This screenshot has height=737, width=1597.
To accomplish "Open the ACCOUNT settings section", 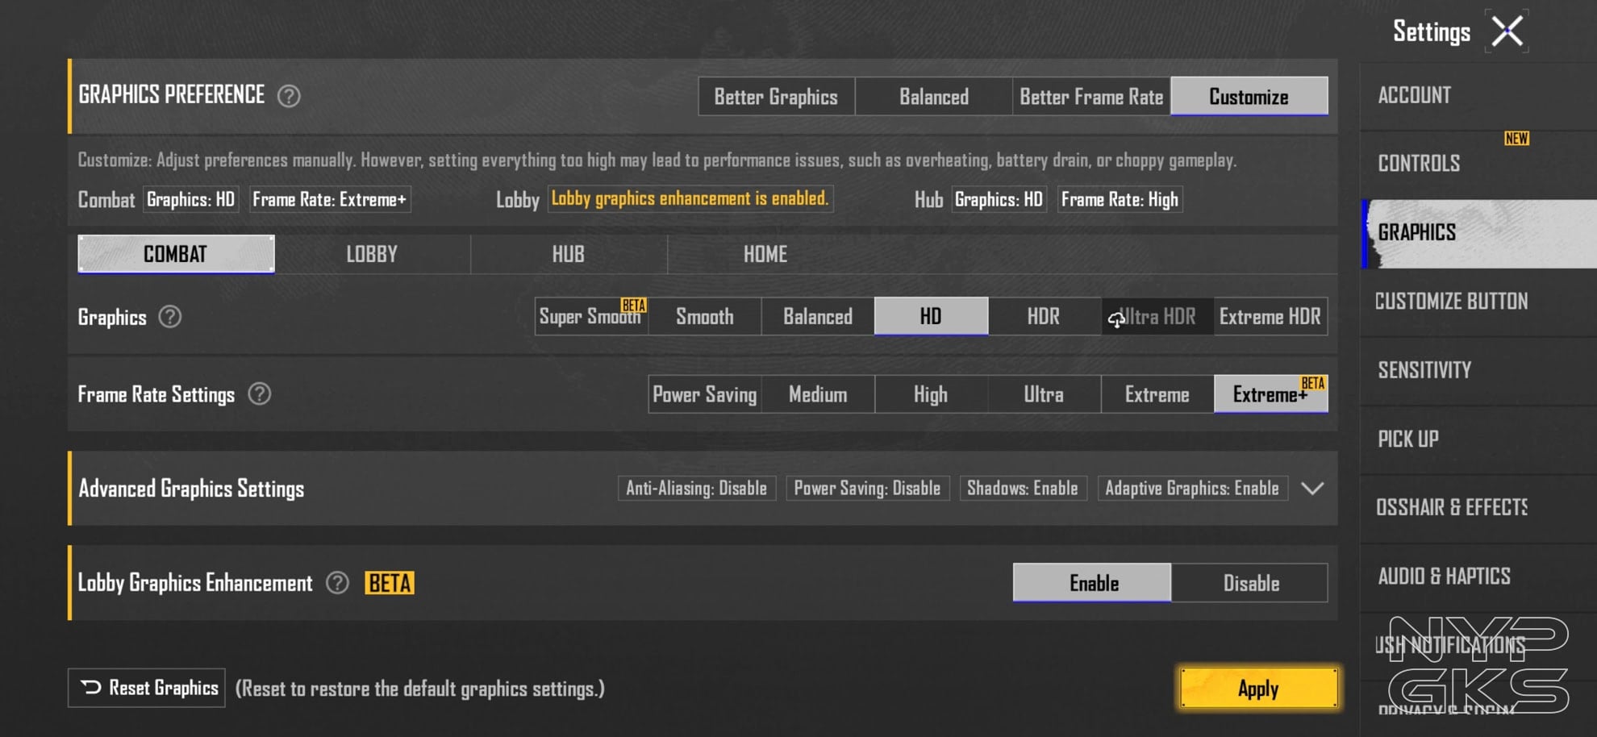I will [x=1478, y=96].
